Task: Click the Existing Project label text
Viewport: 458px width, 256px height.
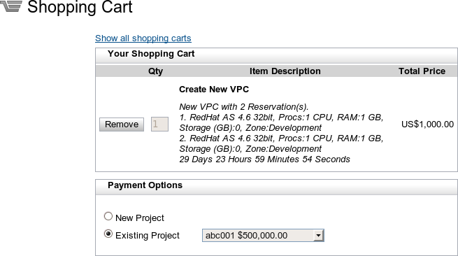Action: [148, 236]
